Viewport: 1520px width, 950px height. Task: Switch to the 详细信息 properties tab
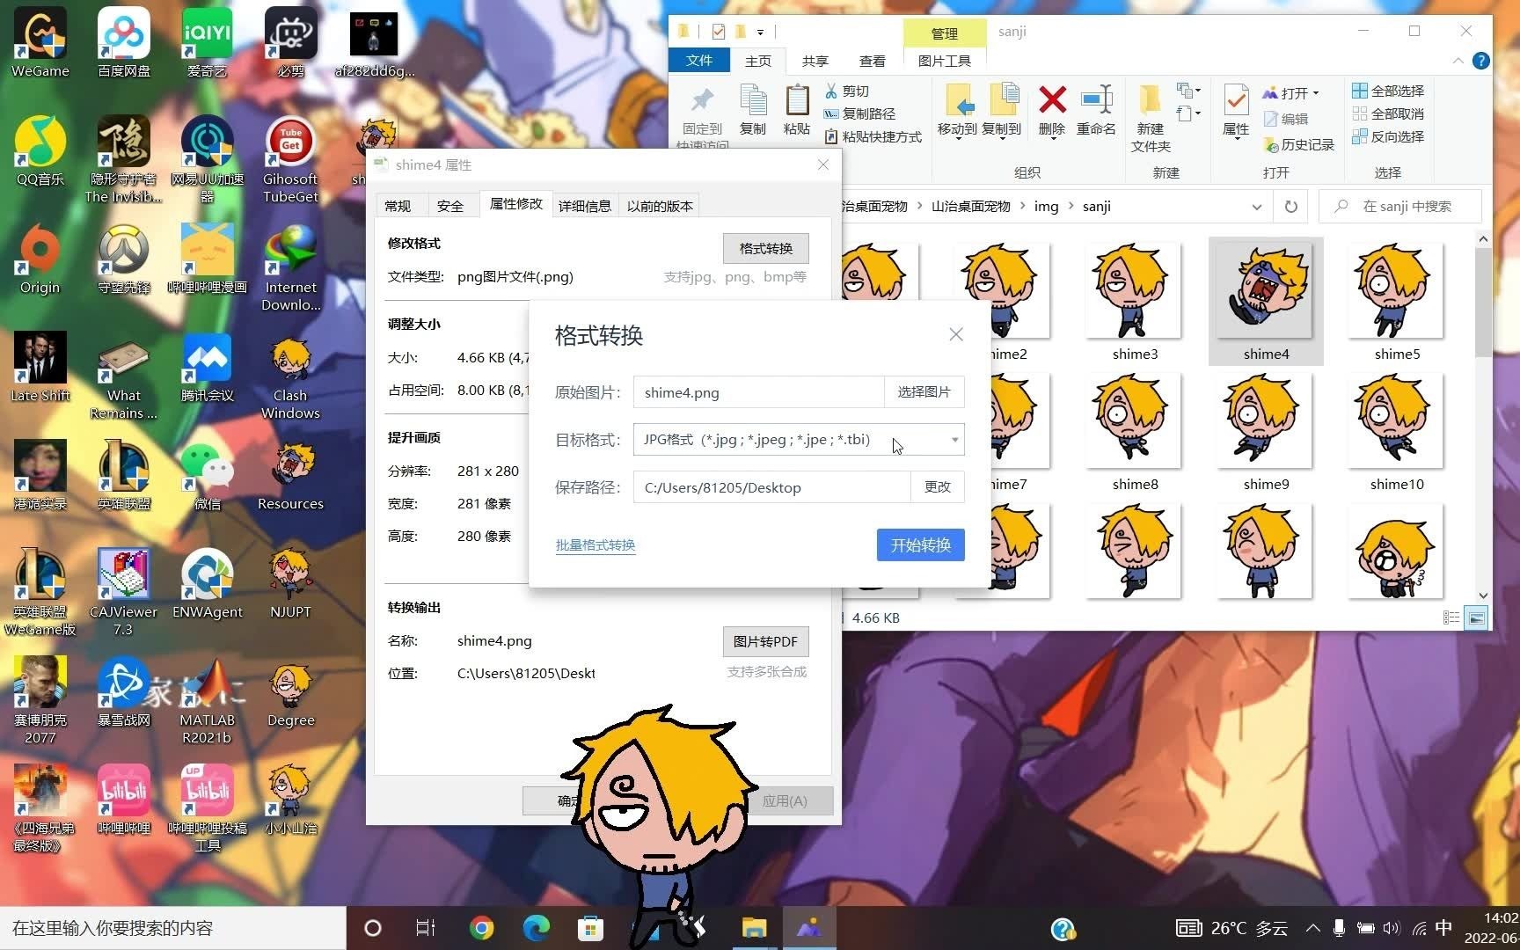(584, 206)
